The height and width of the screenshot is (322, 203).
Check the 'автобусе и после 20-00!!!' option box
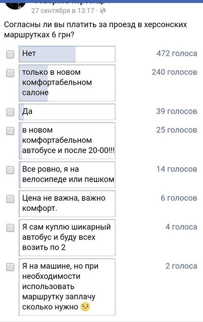click(x=10, y=131)
